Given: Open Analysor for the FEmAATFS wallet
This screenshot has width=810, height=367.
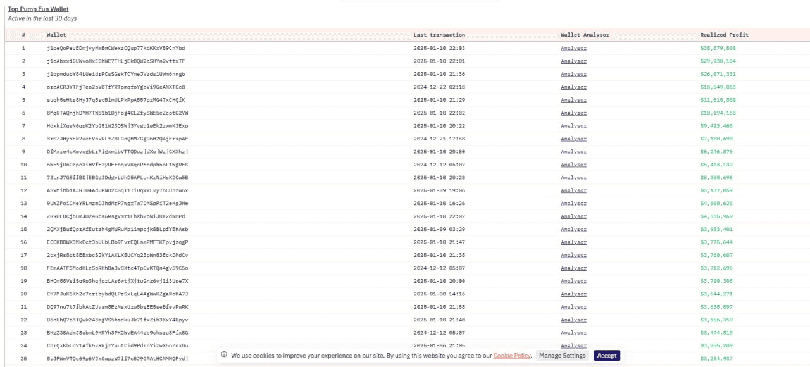Looking at the screenshot, I should [573, 268].
